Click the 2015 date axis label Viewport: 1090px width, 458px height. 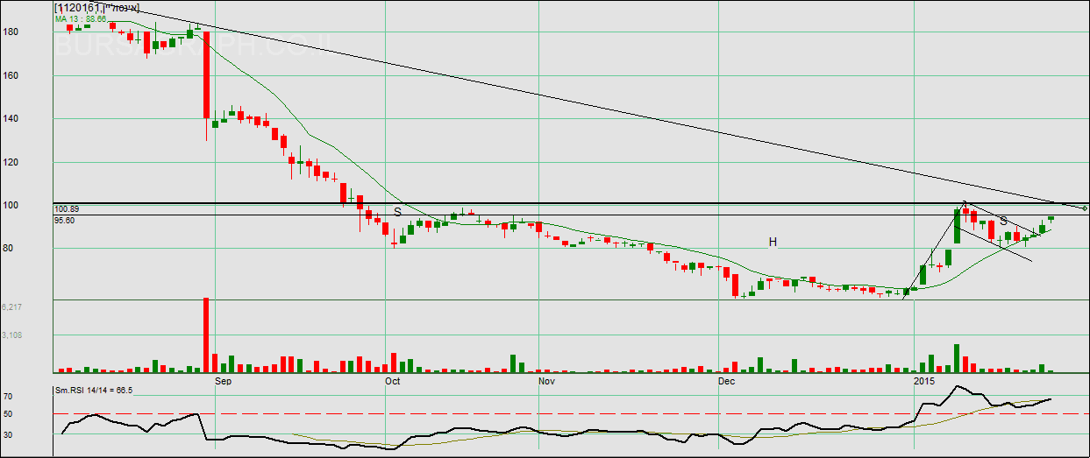click(x=924, y=382)
